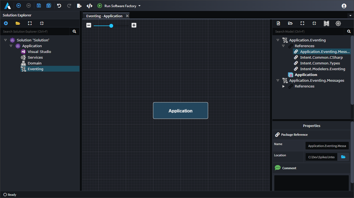Open model settings gear icon
Viewport: 354px width, 198px height.
pos(338,23)
